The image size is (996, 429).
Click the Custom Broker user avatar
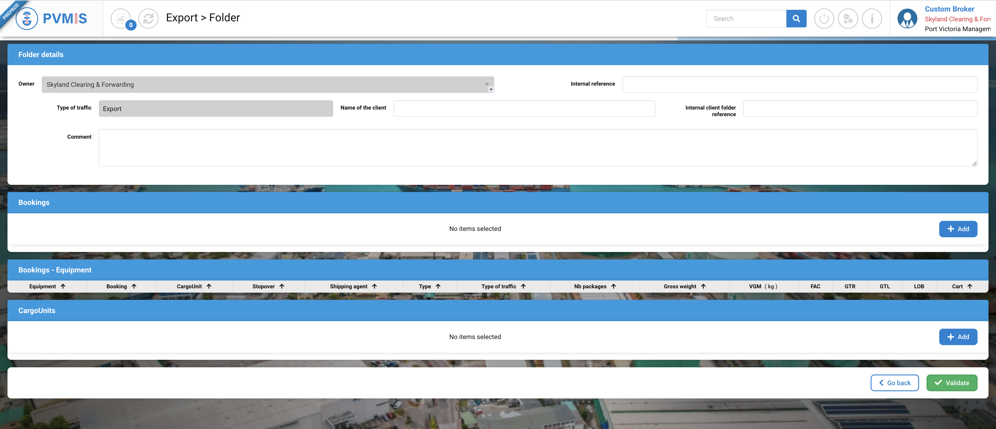(x=907, y=18)
